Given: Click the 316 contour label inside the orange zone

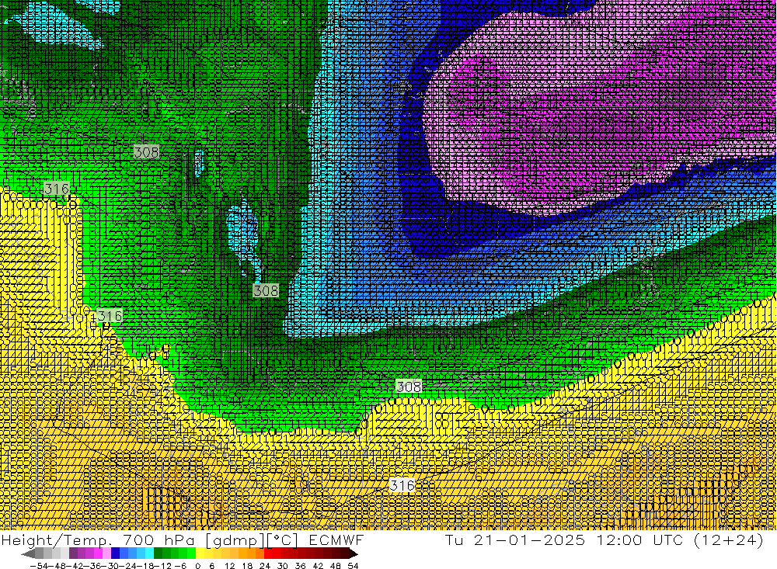Looking at the screenshot, I should (402, 485).
